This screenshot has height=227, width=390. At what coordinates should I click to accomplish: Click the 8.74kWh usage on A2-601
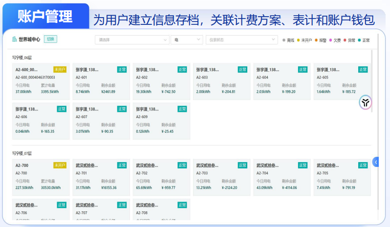tap(83, 92)
